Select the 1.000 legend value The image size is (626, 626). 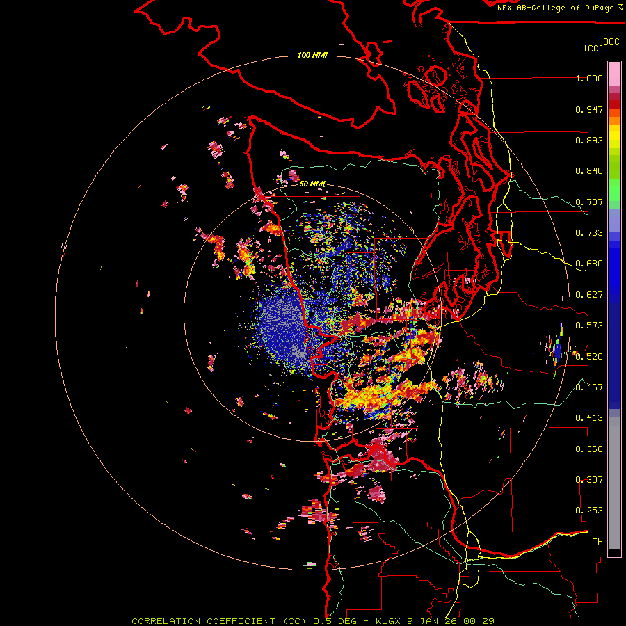pyautogui.click(x=589, y=78)
